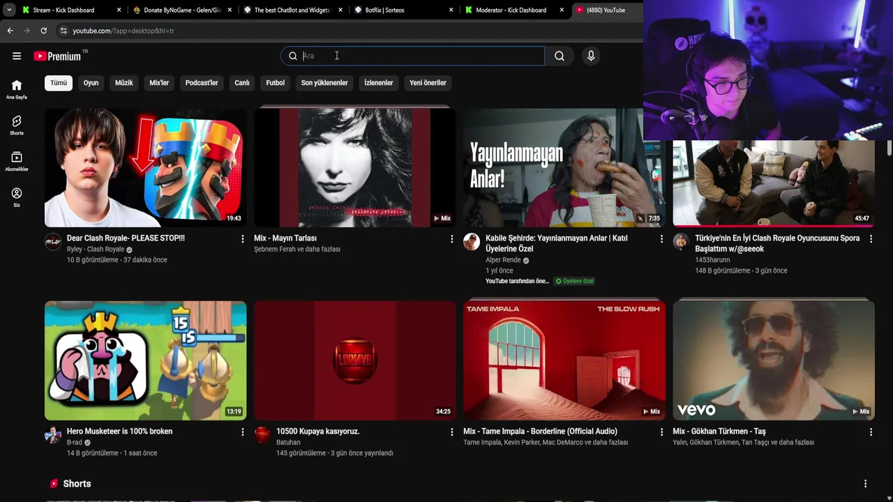Select the Tümü filter chip
The height and width of the screenshot is (502, 893).
pos(59,83)
